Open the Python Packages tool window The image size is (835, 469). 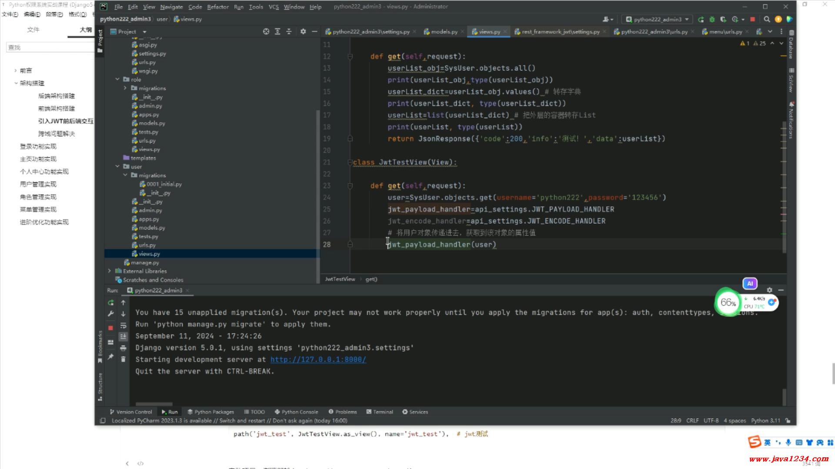click(x=210, y=412)
